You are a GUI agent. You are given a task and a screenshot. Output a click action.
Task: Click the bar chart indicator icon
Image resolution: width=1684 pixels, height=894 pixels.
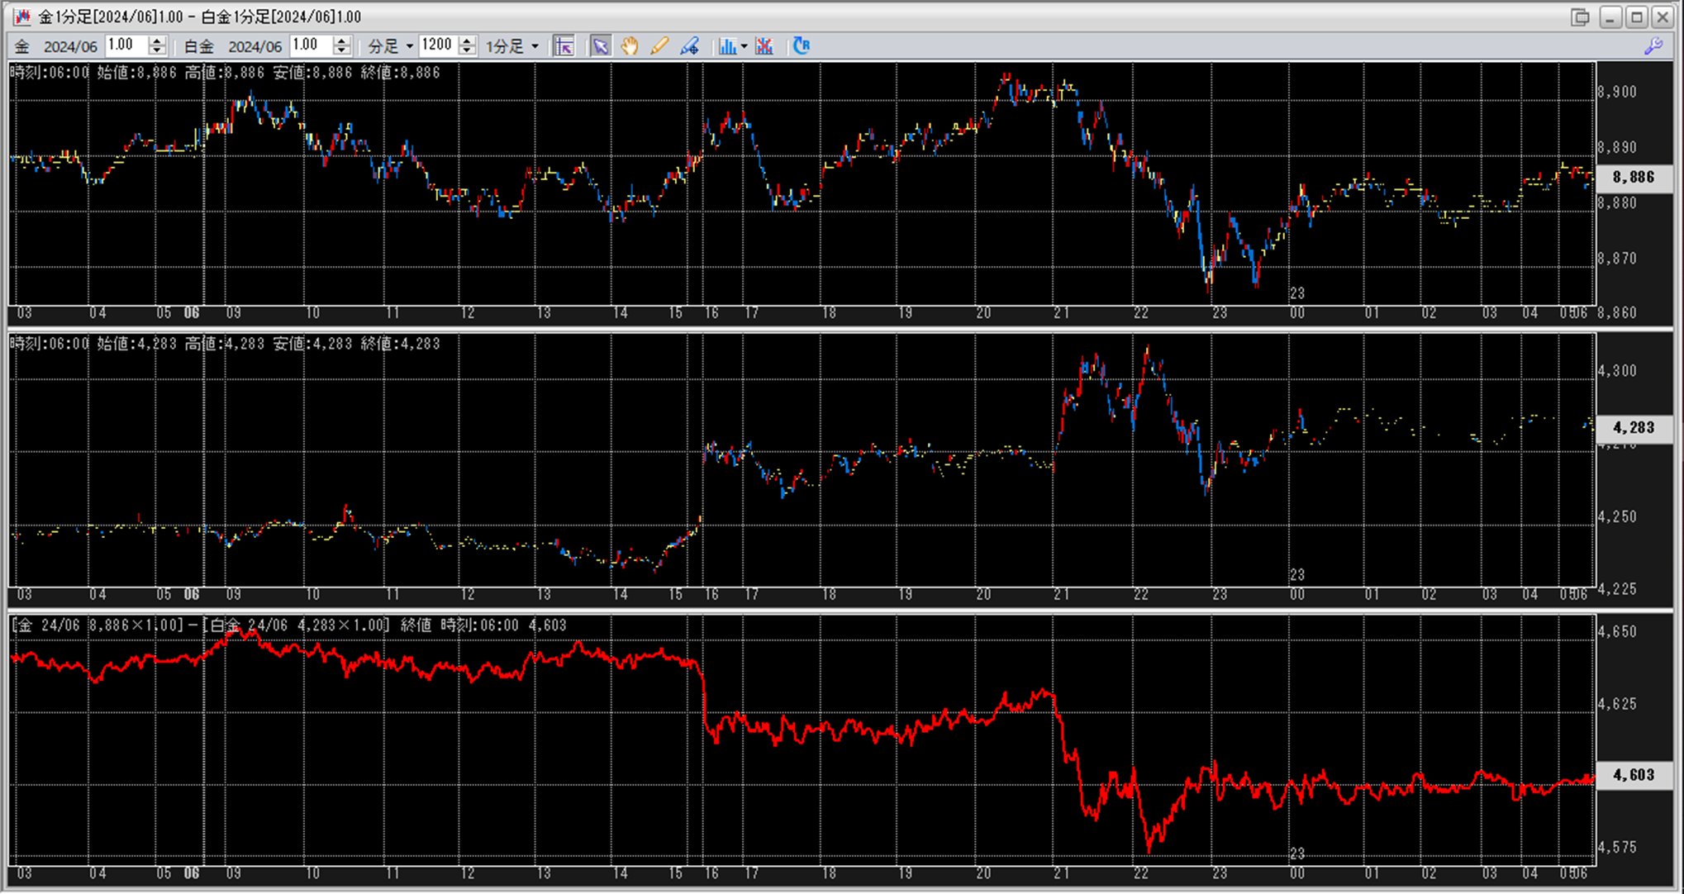click(x=726, y=46)
